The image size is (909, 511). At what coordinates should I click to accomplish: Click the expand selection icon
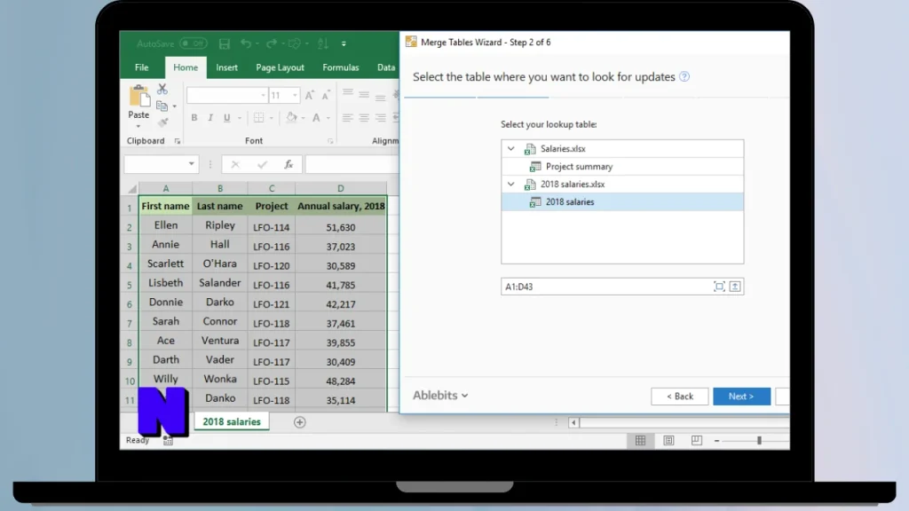719,287
